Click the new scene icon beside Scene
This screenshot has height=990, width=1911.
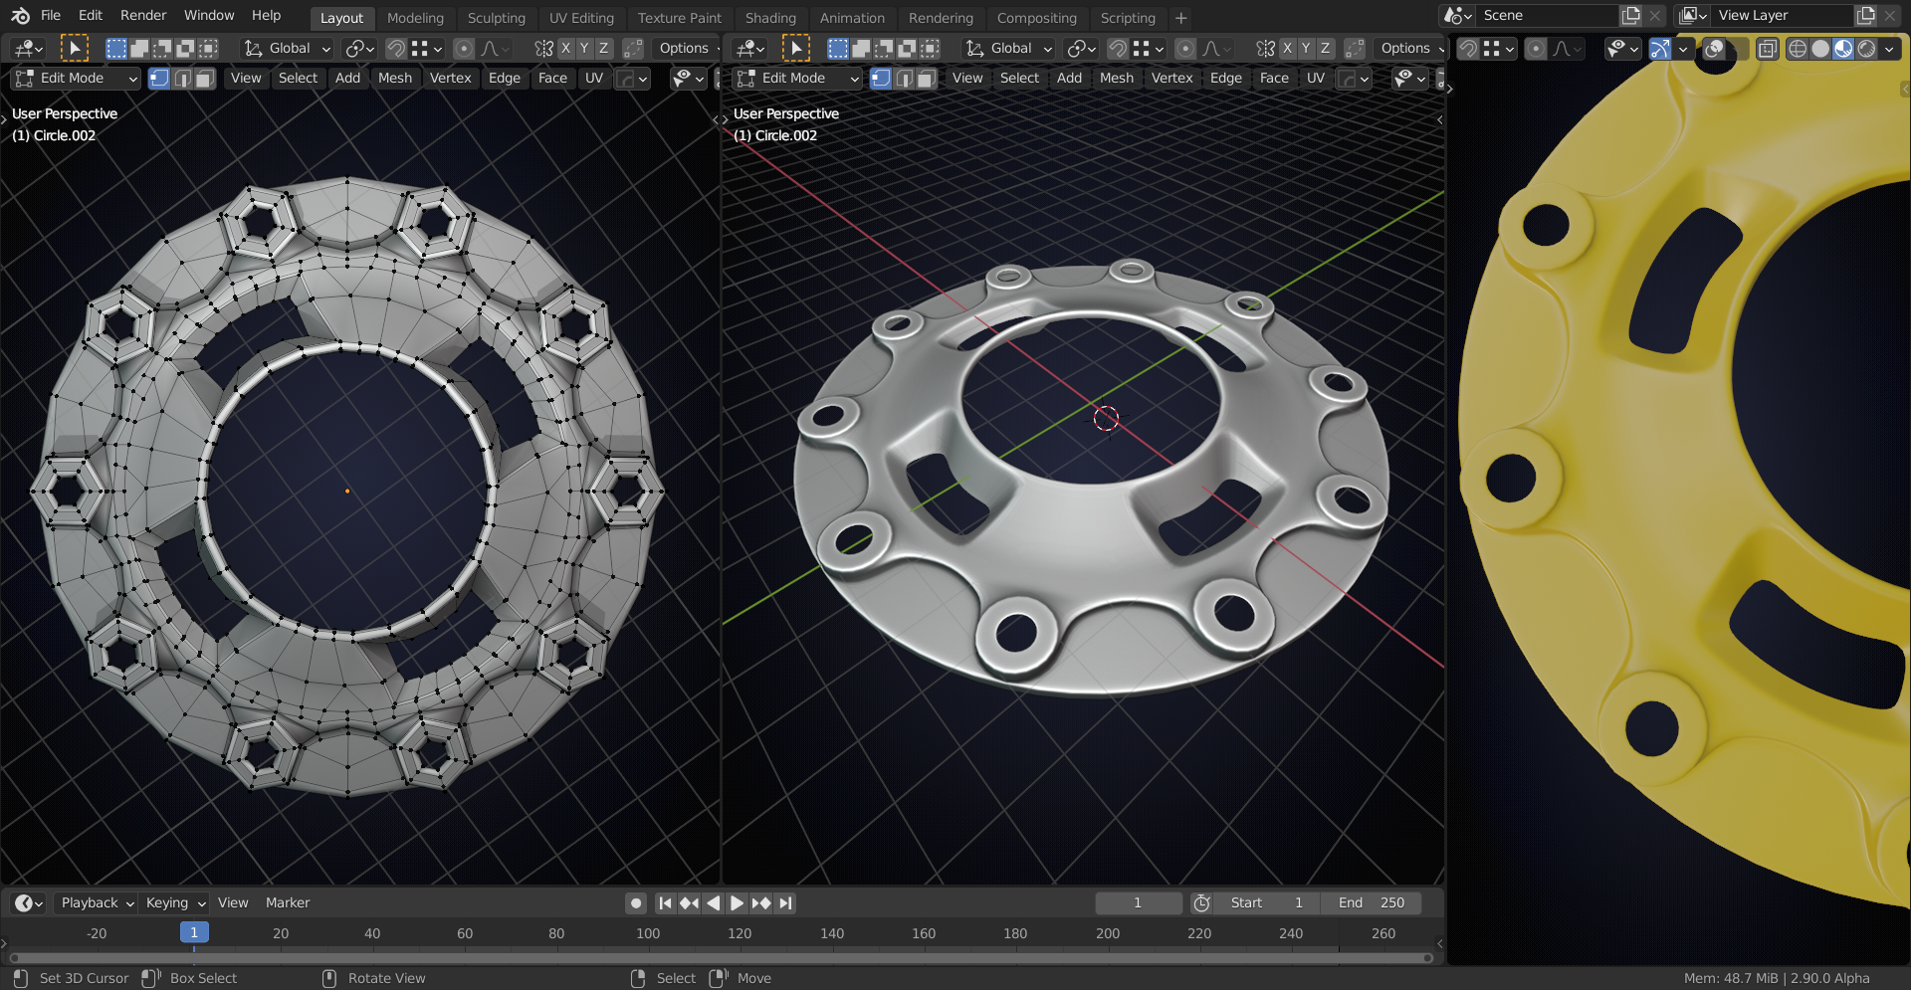click(1630, 16)
